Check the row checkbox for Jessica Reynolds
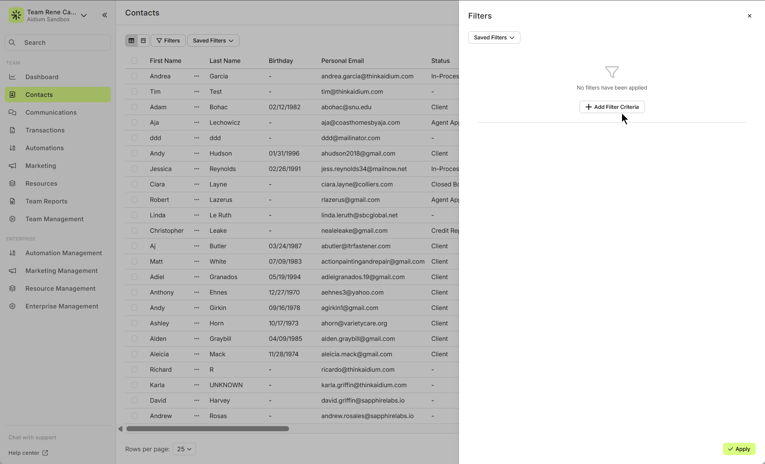This screenshot has height=464, width=765. point(134,169)
